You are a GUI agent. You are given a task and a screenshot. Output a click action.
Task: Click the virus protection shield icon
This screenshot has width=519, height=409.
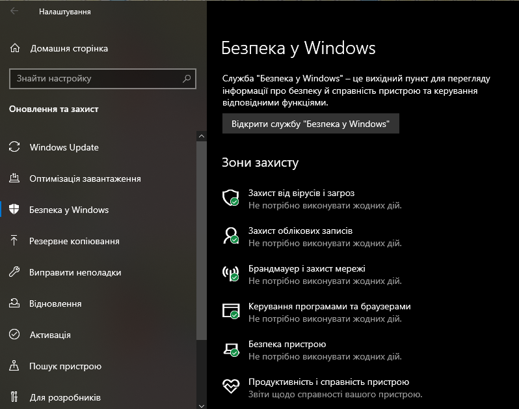point(231,198)
